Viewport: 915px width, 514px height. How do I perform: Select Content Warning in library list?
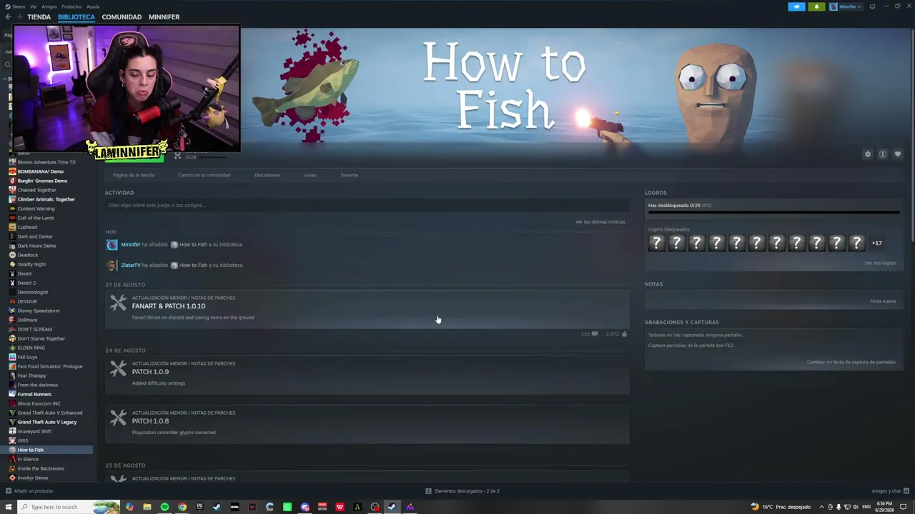[x=36, y=208]
